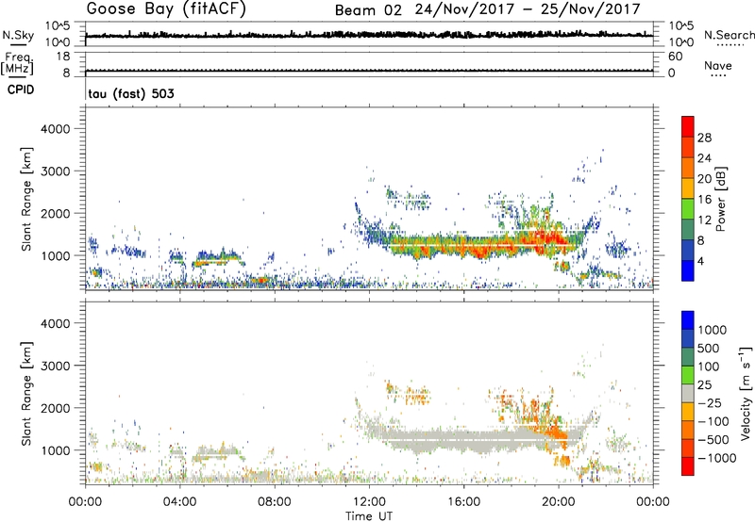Click the 'N.Search' legend label
755x522 pixels.
coord(729,35)
